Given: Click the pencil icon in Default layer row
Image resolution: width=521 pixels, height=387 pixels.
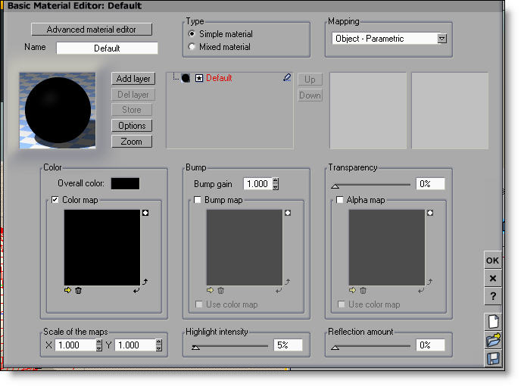Looking at the screenshot, I should 286,77.
